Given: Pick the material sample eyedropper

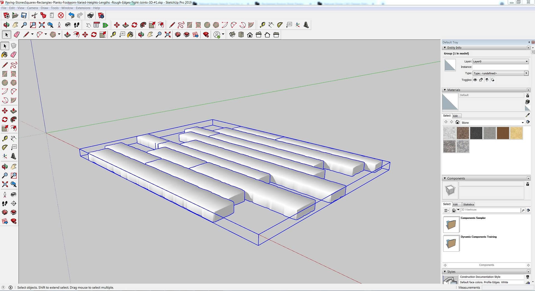Looking at the screenshot, I should click(x=527, y=115).
